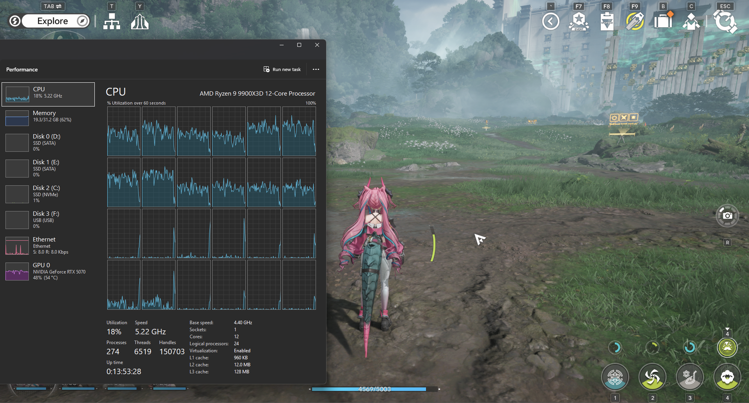749x403 pixels.
Task: Activate the swirl skill in slot 2
Action: (652, 377)
